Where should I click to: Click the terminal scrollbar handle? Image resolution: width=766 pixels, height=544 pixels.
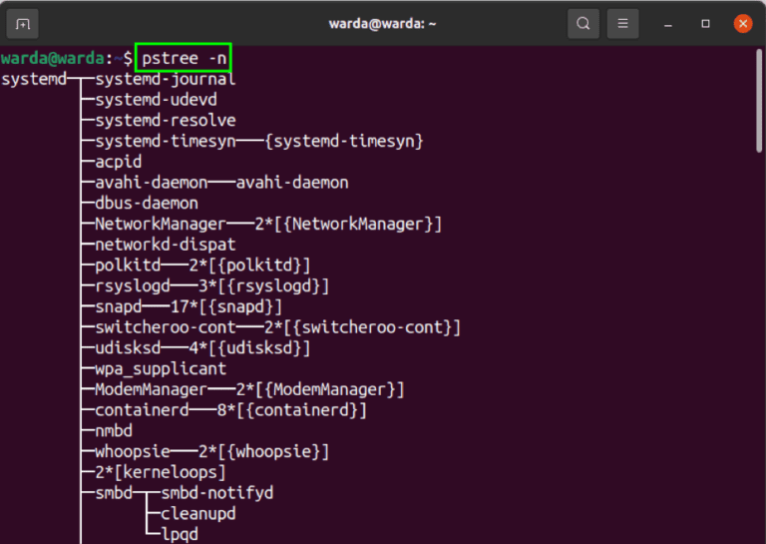[x=759, y=102]
